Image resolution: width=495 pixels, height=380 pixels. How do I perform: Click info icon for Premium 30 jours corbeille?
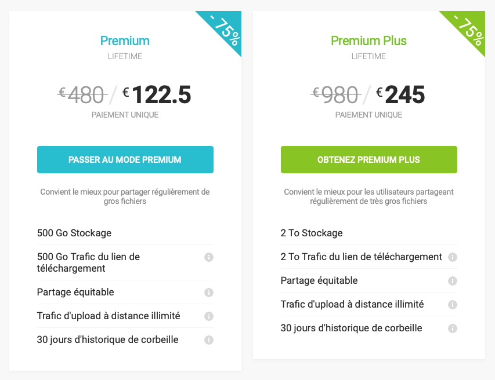[209, 340]
